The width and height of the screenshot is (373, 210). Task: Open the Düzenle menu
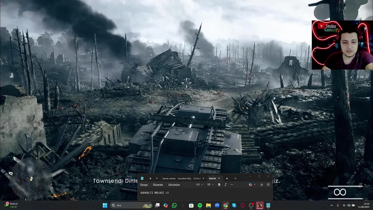[158, 185]
